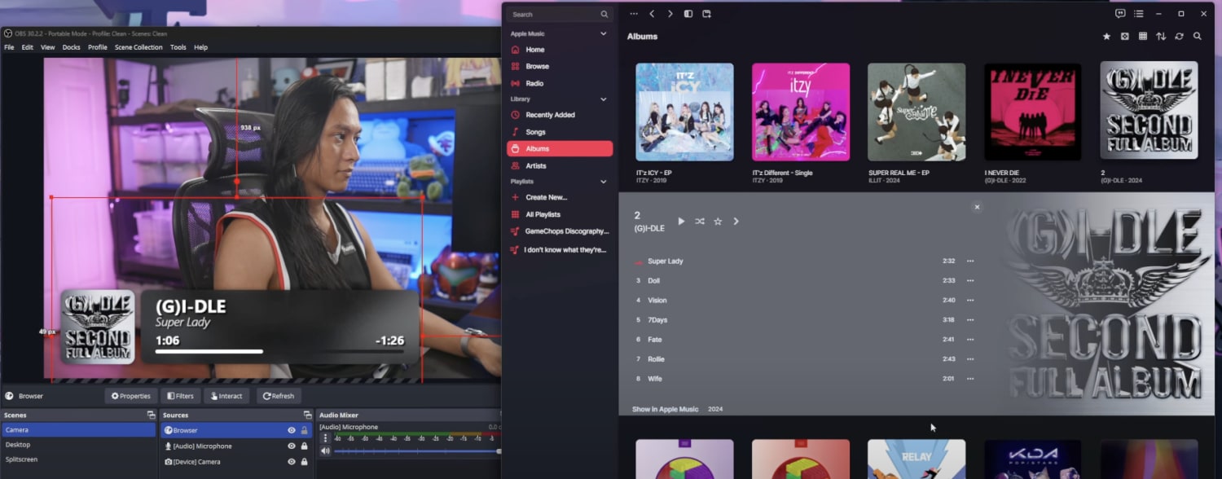Shuffle the album 2 tracks
This screenshot has width=1222, height=479.
700,222
